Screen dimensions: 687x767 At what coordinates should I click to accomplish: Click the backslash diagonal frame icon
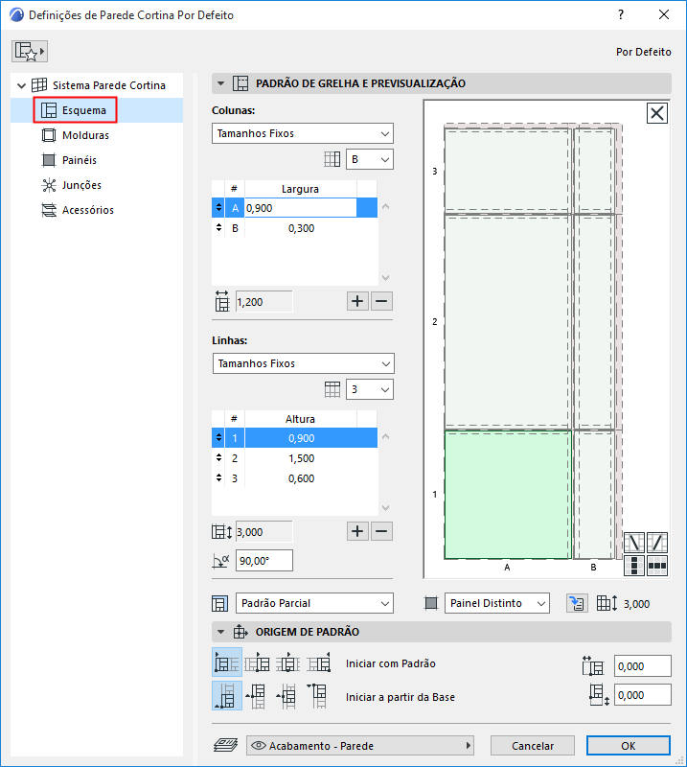634,543
